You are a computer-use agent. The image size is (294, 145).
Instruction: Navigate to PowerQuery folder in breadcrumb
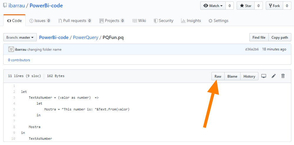(86, 37)
